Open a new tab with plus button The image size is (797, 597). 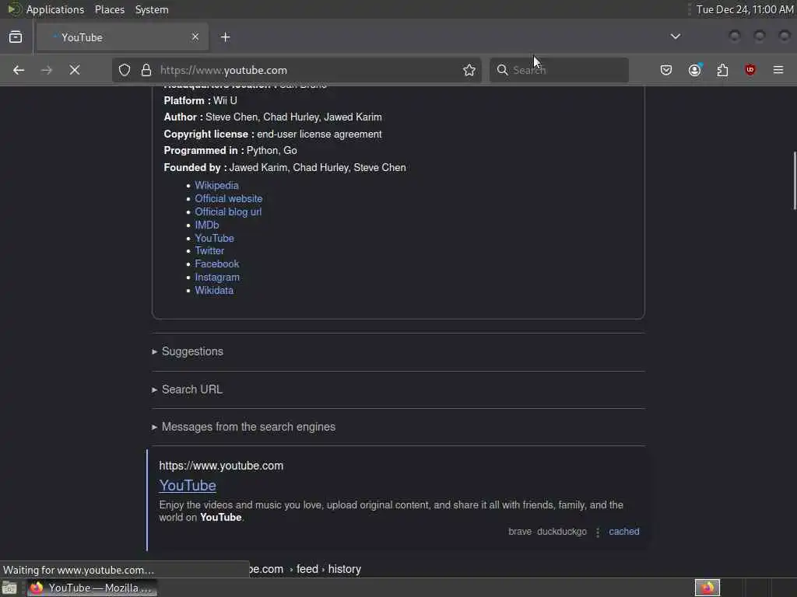tap(226, 37)
